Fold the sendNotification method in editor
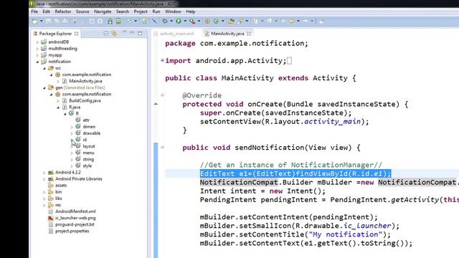The height and width of the screenshot is (258, 459). pos(163,147)
